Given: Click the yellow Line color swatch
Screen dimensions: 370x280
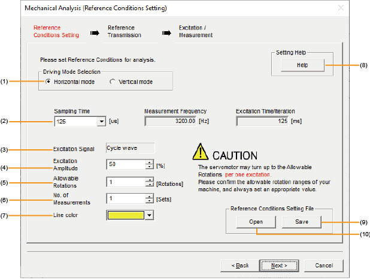Looking at the screenshot, I should click(x=125, y=215).
